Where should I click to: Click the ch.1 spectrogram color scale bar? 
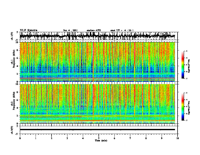pyautogui.click(x=183, y=65)
